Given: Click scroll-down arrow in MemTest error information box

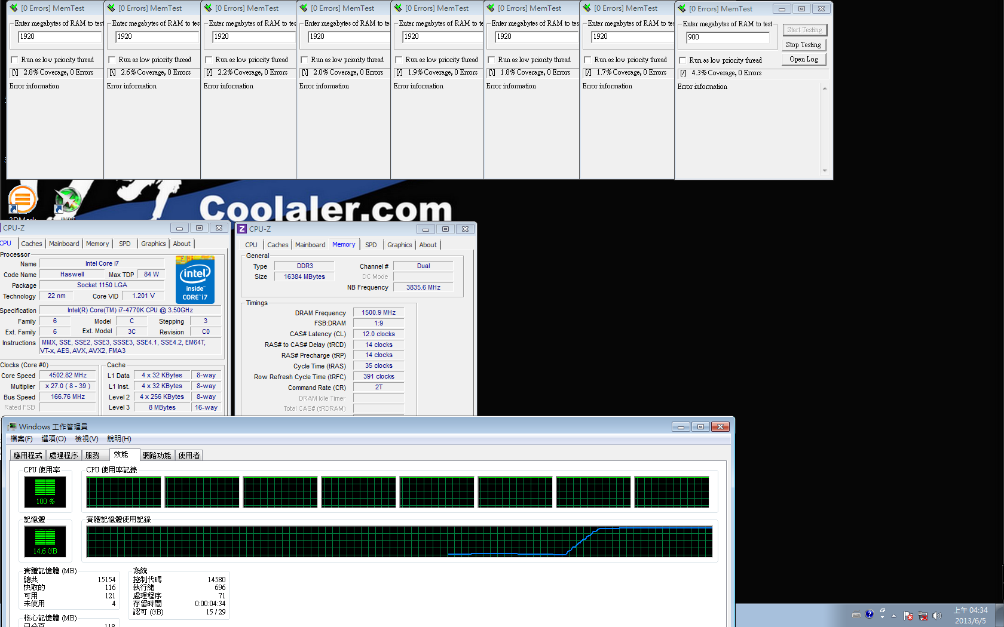Looking at the screenshot, I should 825,170.
